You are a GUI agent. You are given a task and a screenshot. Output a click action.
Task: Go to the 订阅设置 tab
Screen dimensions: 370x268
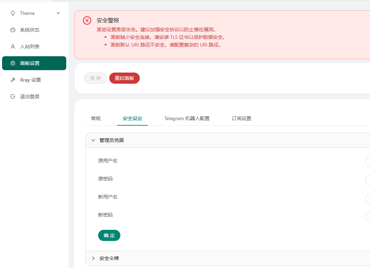(x=241, y=118)
